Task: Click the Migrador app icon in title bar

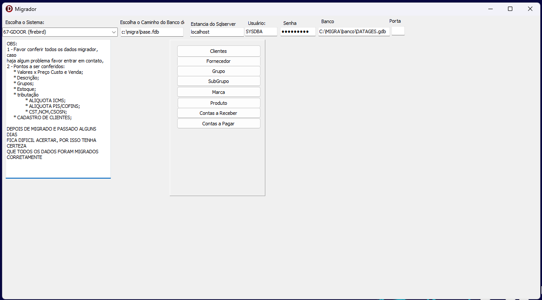Action: (9, 9)
